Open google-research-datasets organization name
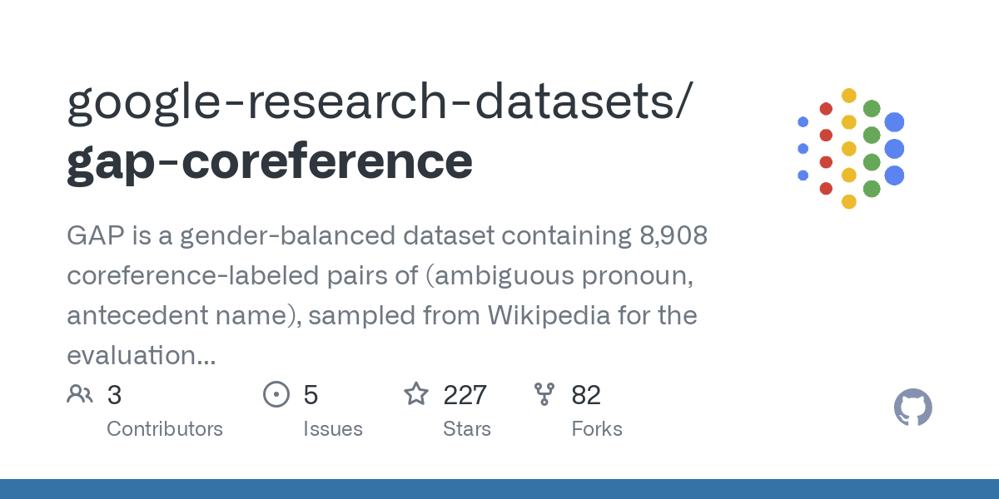This screenshot has height=499, width=999. pos(379,101)
